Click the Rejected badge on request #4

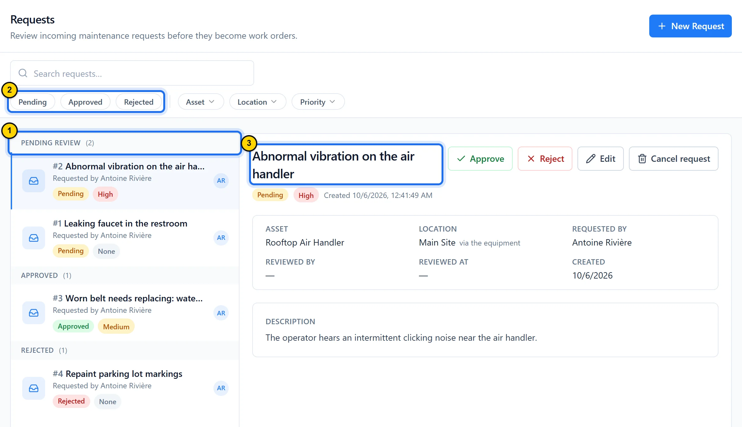[x=71, y=401]
